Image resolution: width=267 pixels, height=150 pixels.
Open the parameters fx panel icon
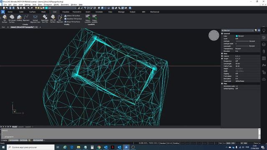coord(264,65)
